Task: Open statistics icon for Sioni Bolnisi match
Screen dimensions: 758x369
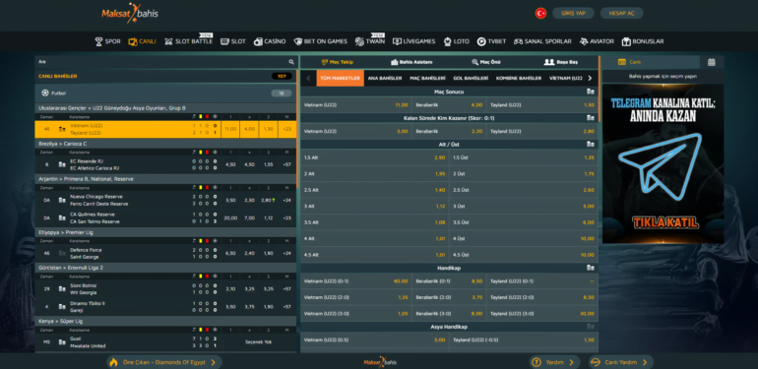Action: pyautogui.click(x=62, y=289)
